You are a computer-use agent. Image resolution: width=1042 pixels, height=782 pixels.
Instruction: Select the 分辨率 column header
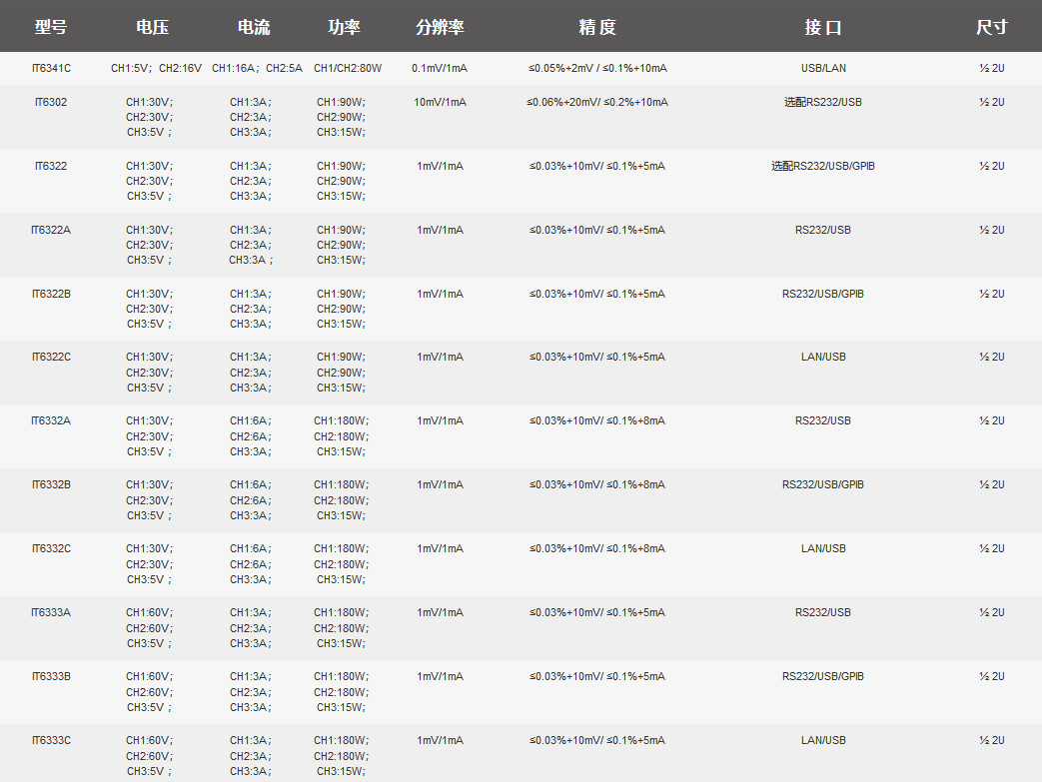pos(440,27)
